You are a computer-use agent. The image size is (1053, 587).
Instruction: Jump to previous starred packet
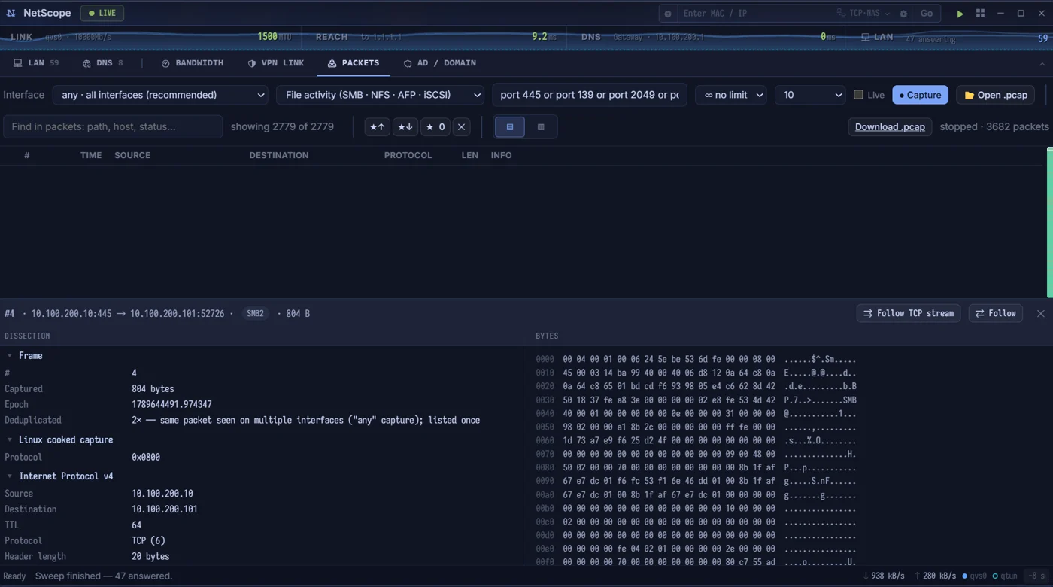[378, 127]
